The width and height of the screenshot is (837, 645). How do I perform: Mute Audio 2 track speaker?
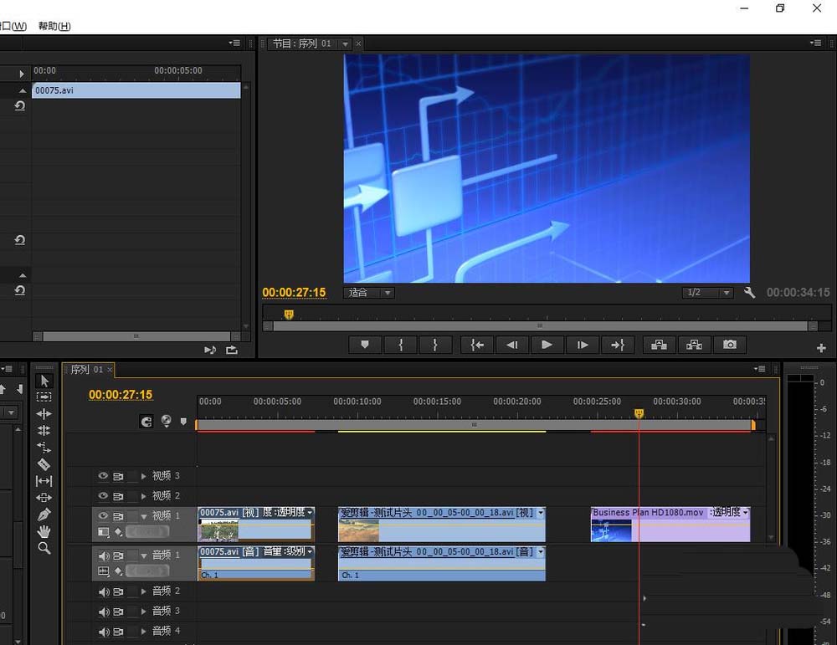(x=104, y=591)
